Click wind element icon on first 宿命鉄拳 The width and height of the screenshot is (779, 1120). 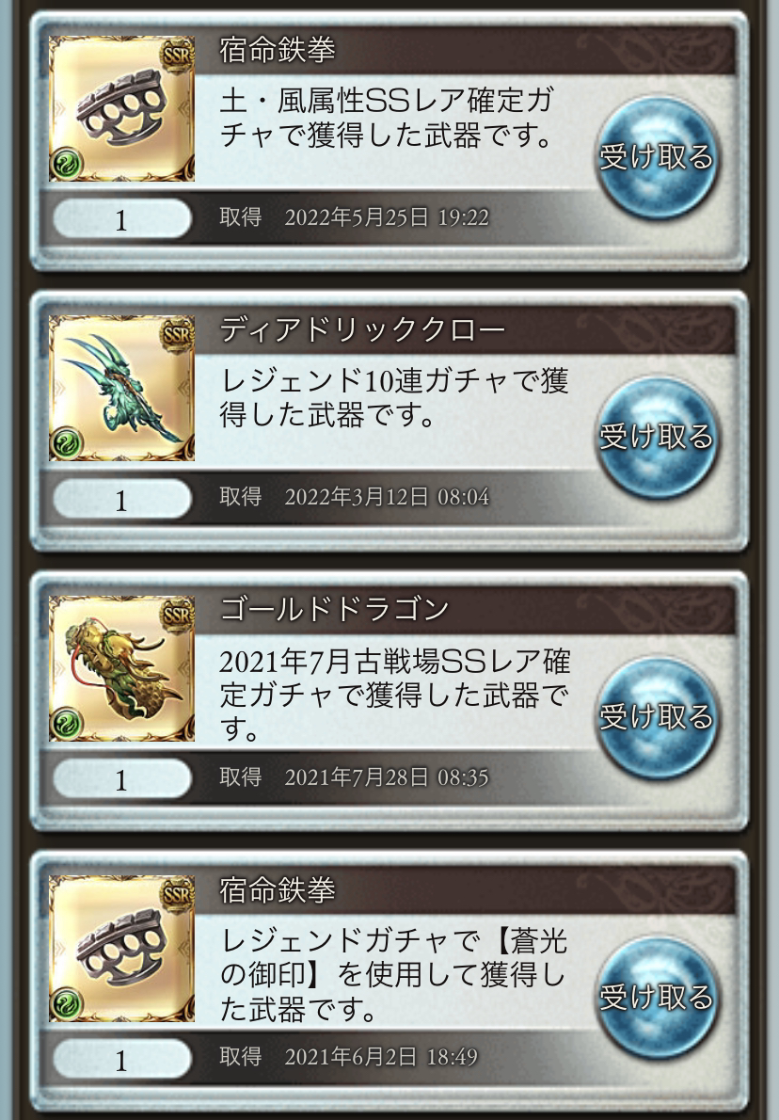(x=67, y=164)
